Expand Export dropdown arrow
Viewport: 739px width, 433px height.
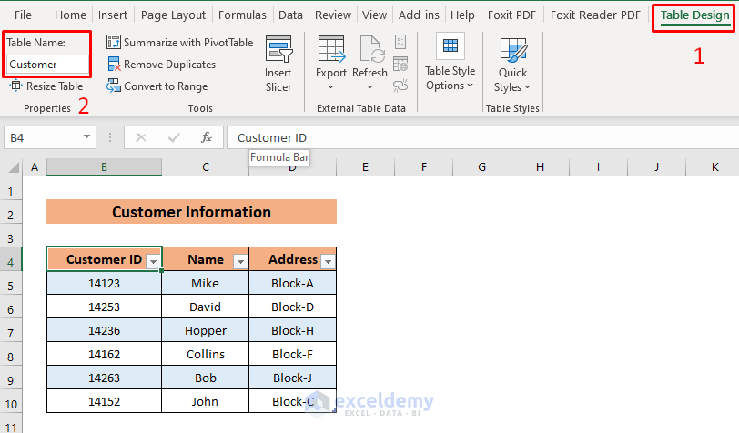pyautogui.click(x=331, y=87)
